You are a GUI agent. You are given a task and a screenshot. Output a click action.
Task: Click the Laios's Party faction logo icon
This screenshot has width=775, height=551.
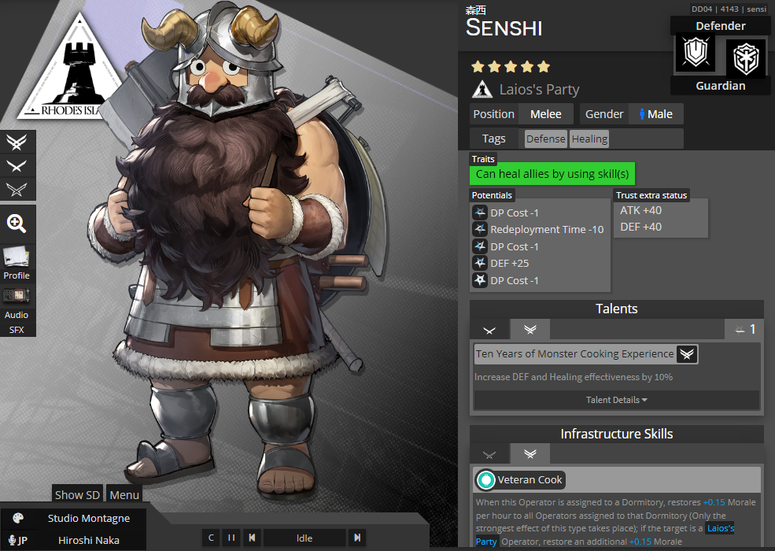coord(482,90)
